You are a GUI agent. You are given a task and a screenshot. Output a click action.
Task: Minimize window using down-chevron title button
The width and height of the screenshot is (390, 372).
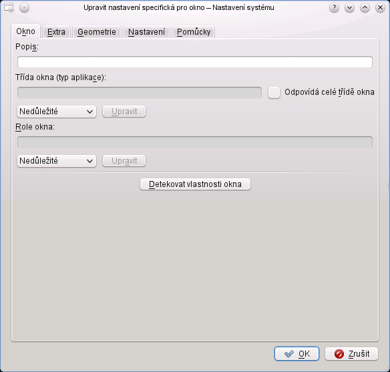click(349, 8)
